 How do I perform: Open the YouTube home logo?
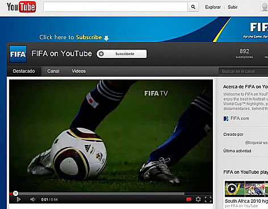pos(21,7)
